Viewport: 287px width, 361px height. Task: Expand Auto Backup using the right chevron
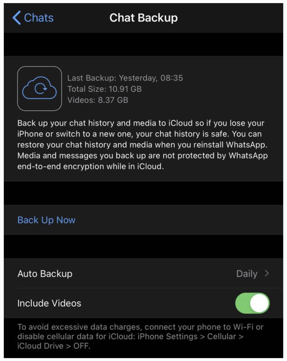pyautogui.click(x=267, y=274)
